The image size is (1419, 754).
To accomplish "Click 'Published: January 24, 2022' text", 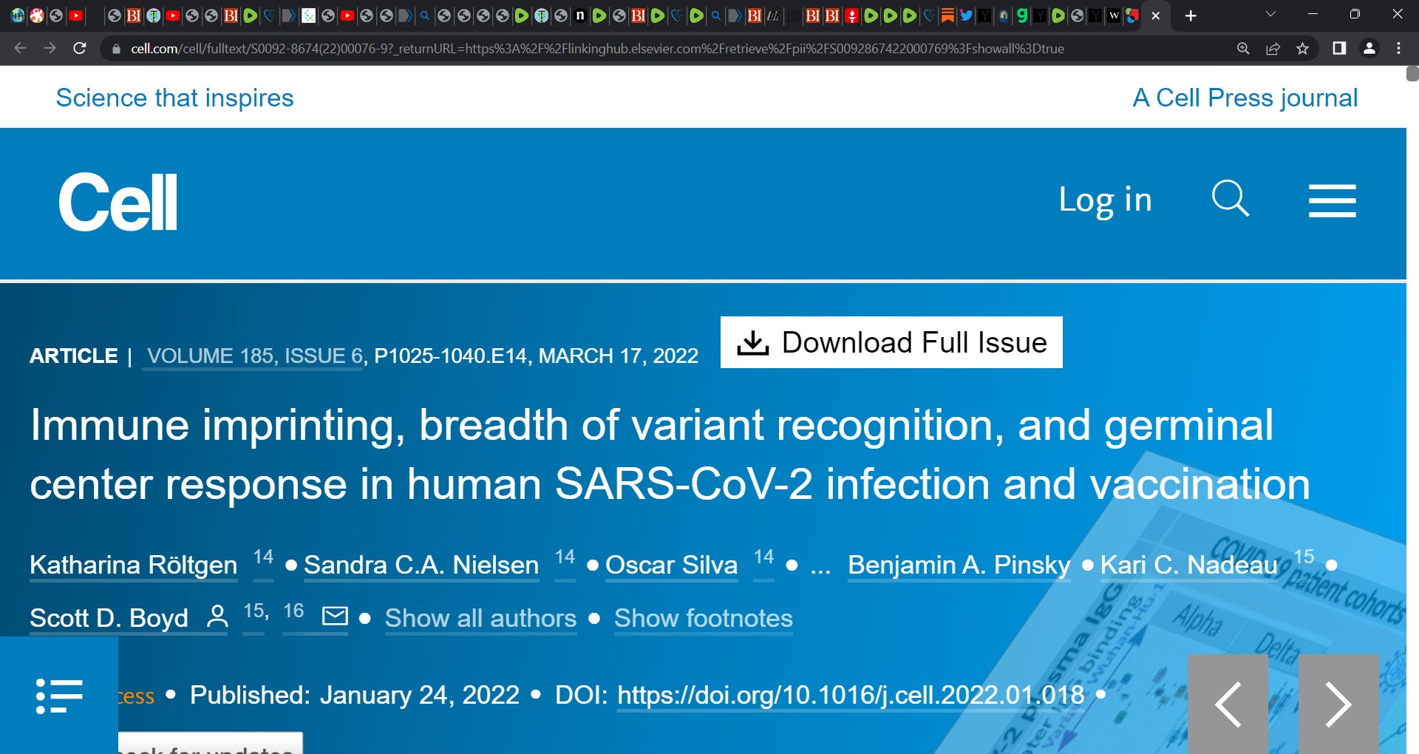I will coord(355,695).
